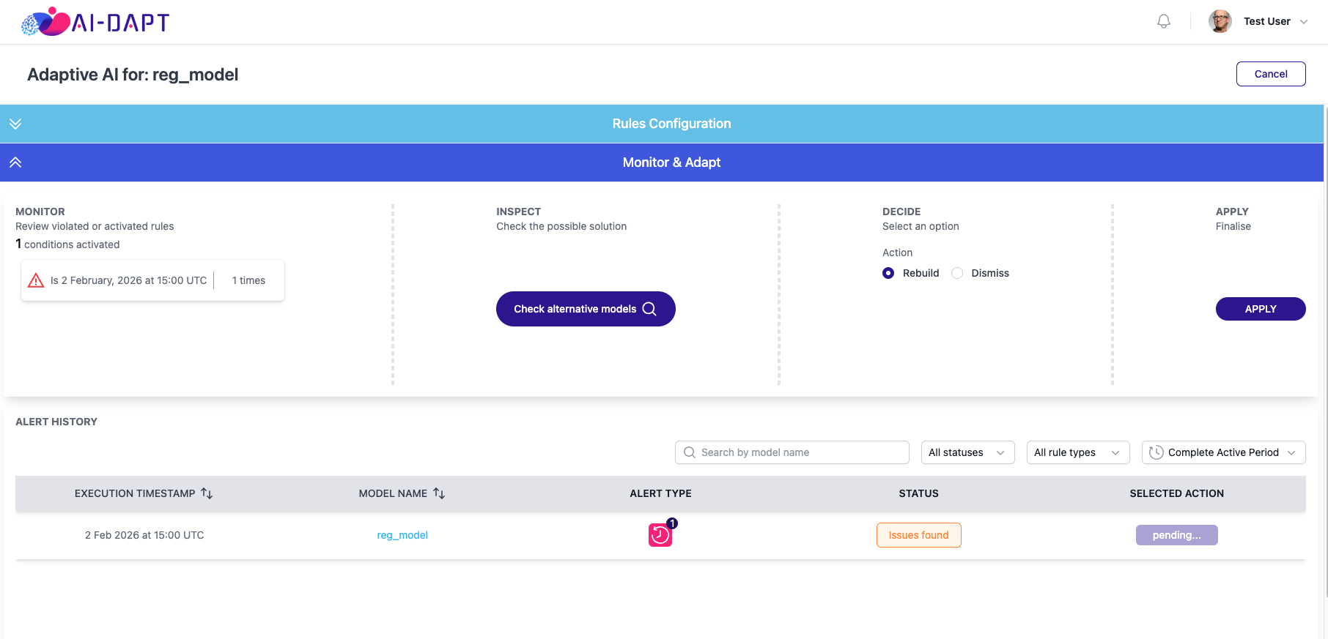Click the page vertical scrollbar

pos(1326,351)
